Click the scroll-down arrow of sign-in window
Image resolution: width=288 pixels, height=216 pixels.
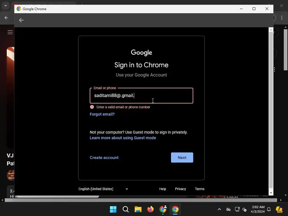[x=271, y=193]
